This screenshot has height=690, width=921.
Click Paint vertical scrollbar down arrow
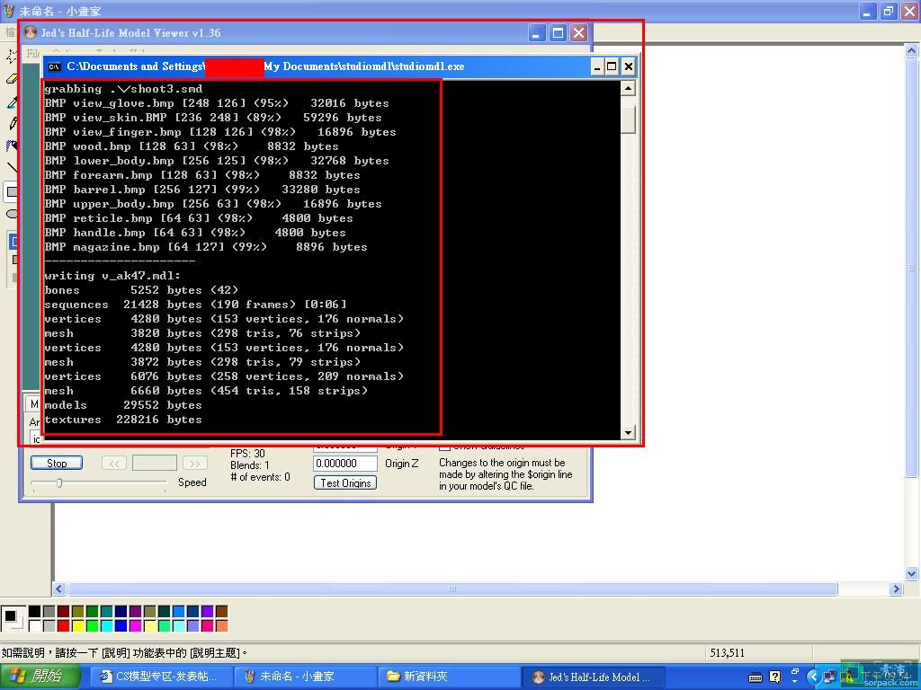pos(911,573)
